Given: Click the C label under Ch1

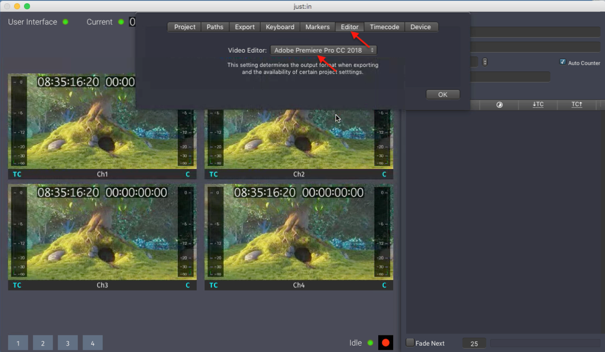Looking at the screenshot, I should (188, 175).
